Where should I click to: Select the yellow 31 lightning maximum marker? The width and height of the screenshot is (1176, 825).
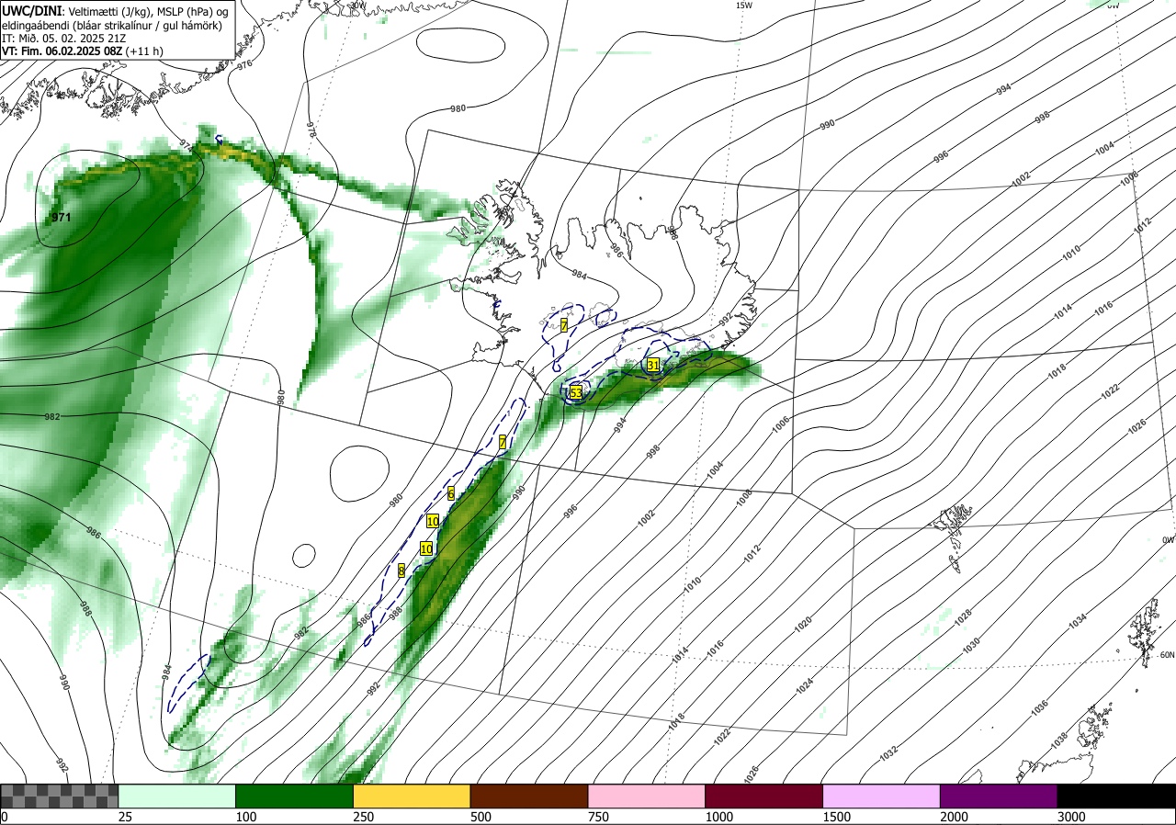[653, 365]
